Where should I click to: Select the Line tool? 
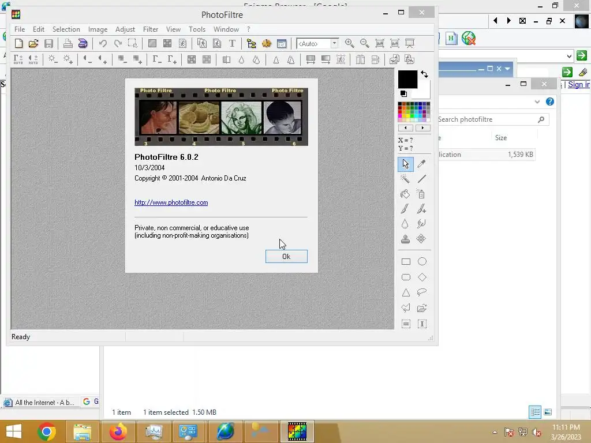tap(421, 179)
